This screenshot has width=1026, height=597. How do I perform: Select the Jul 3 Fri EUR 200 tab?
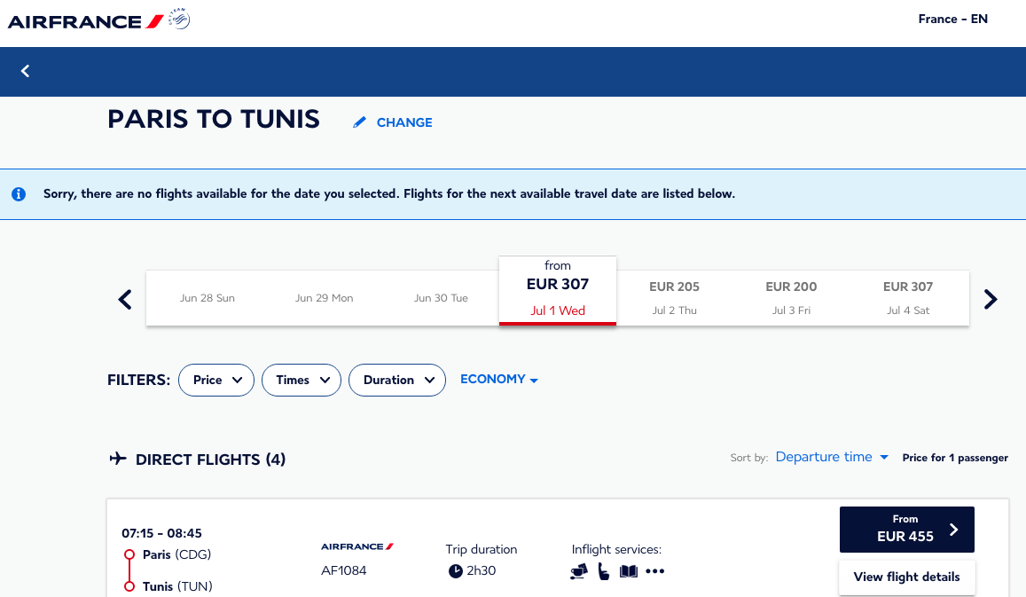tap(791, 298)
